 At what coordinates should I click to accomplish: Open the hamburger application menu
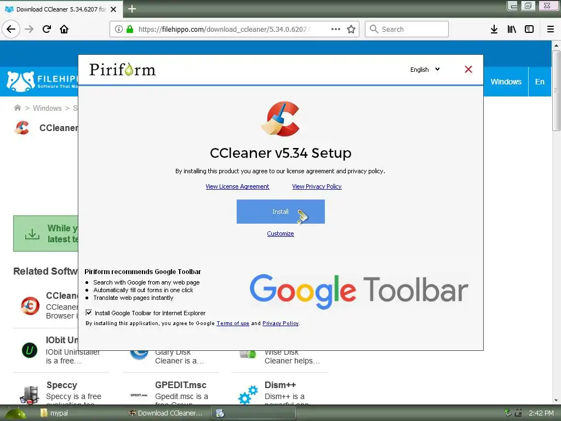pos(551,29)
